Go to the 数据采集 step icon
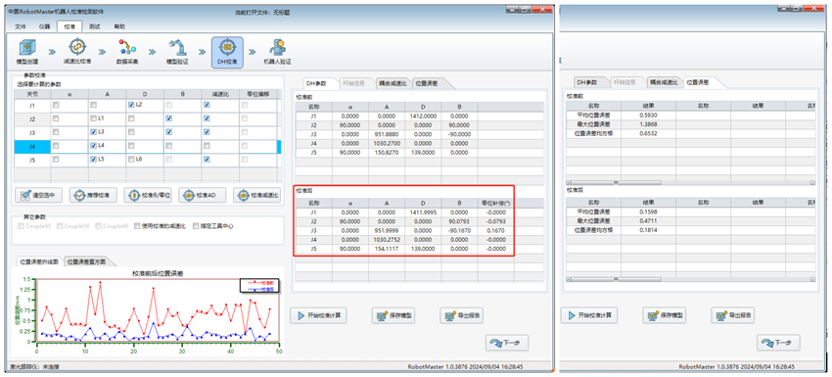The image size is (832, 377). click(x=127, y=47)
